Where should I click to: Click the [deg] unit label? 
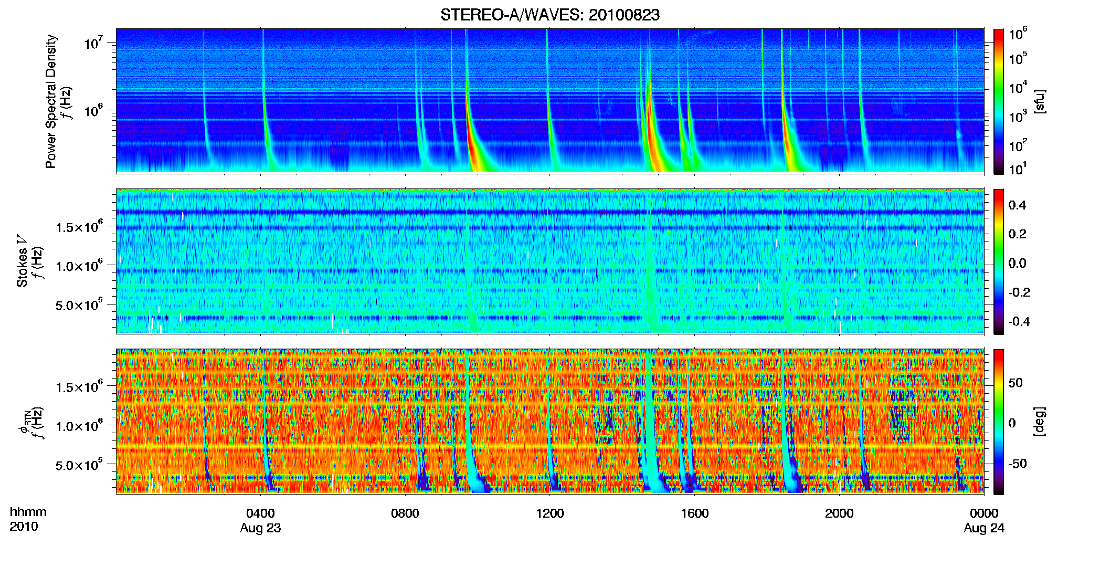click(1040, 422)
